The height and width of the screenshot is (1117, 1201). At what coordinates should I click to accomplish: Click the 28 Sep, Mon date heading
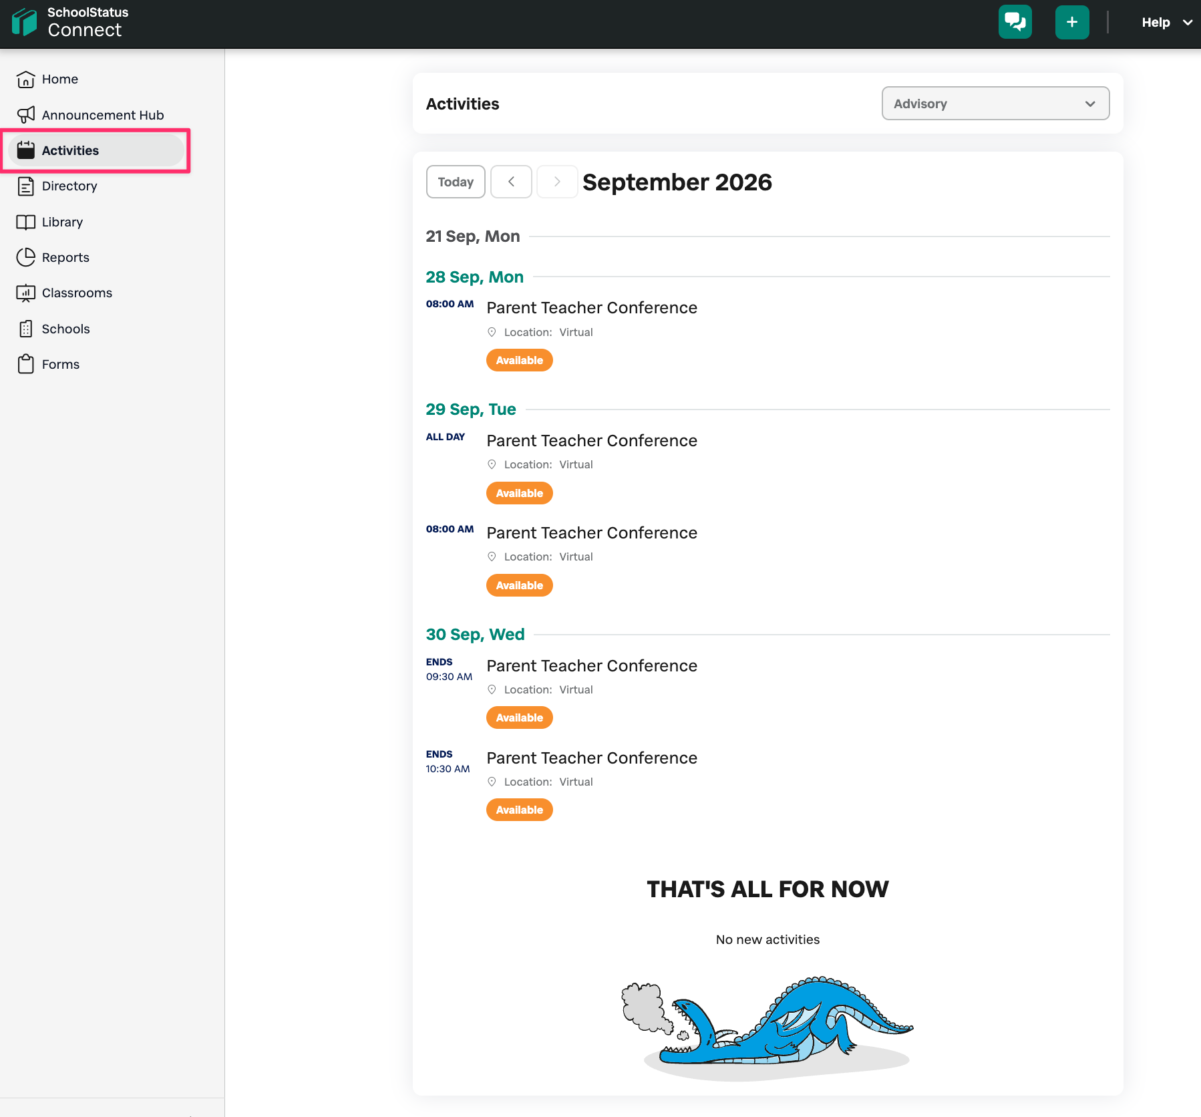coord(475,277)
